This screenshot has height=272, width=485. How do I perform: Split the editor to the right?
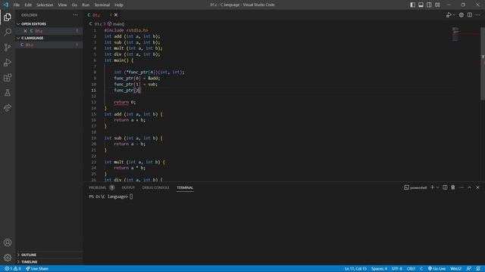(470, 15)
